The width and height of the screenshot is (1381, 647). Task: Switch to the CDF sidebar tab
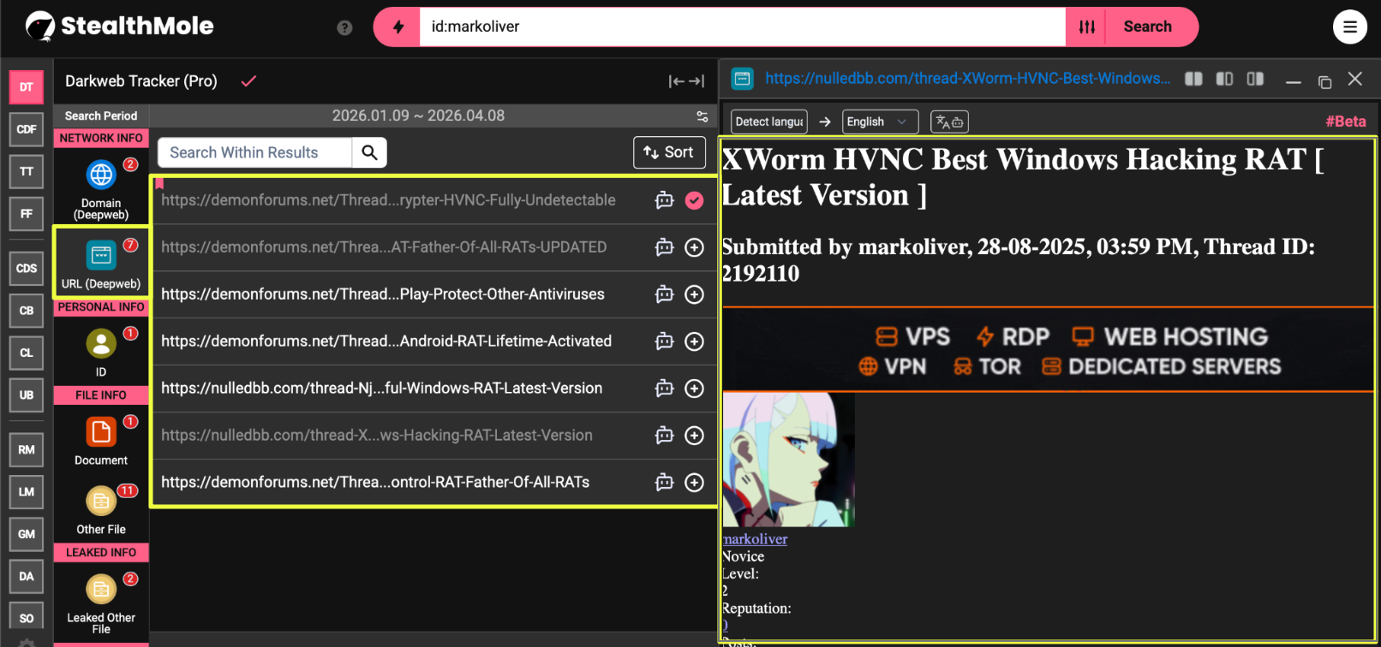click(27, 129)
